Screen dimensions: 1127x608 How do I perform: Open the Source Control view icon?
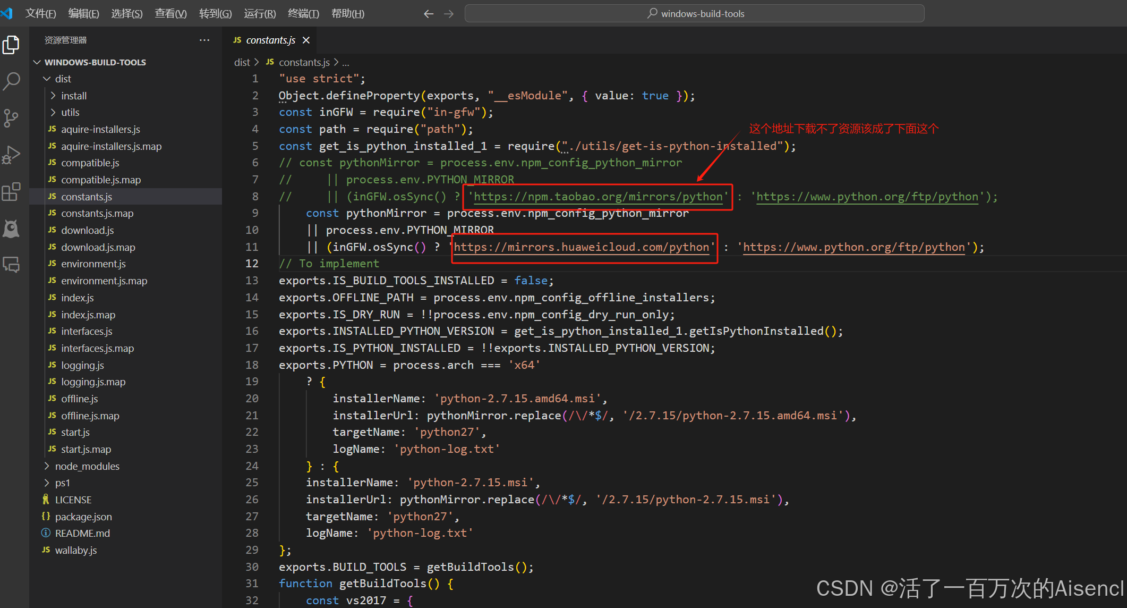(x=11, y=118)
